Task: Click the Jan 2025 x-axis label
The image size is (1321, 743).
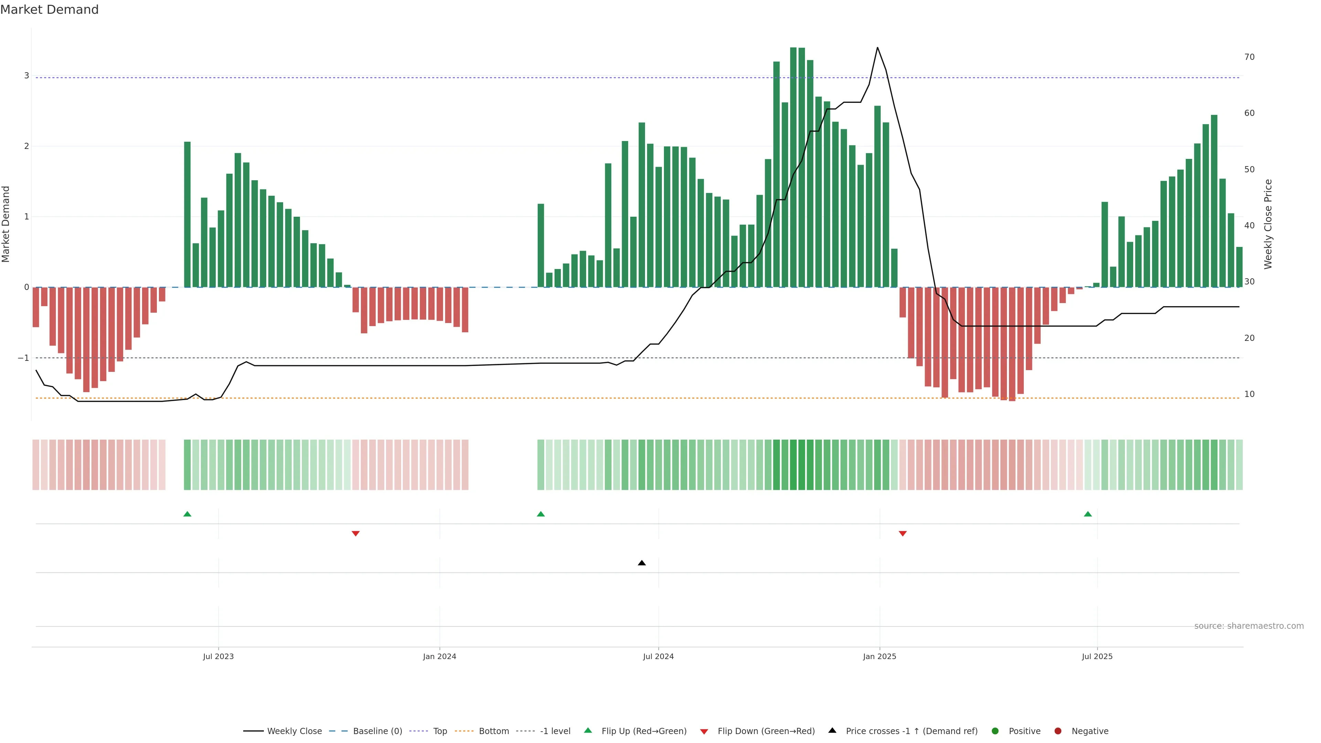Action: click(880, 657)
